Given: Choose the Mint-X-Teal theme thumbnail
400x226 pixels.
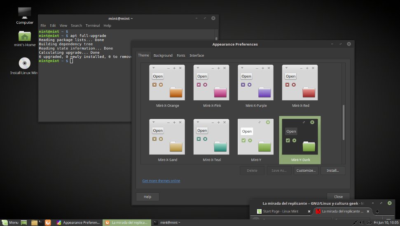Looking at the screenshot, I should coord(211,137).
